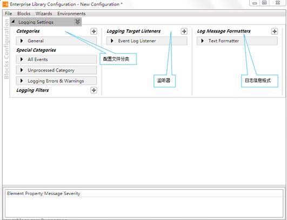Image resolution: width=287 pixels, height=220 pixels.
Task: Open the Blocks menu
Action: (x=24, y=14)
